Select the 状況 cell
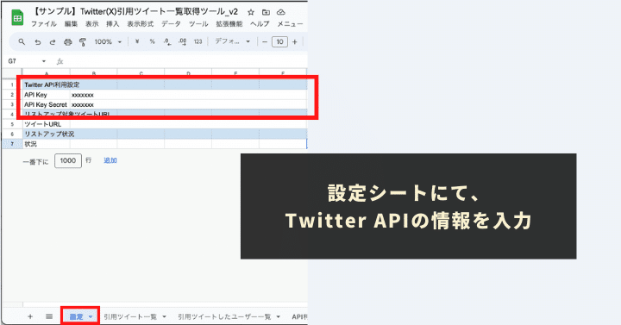621x325 pixels. click(47, 144)
